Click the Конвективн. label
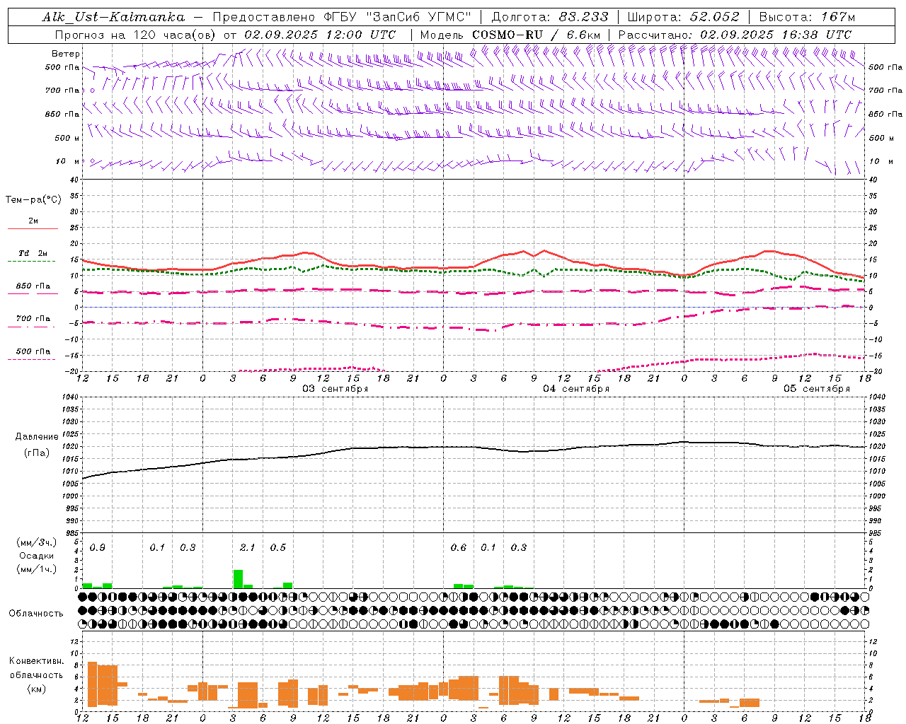The width and height of the screenshot is (906, 724). (37, 661)
